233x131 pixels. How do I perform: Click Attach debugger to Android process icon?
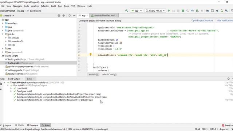197,11
